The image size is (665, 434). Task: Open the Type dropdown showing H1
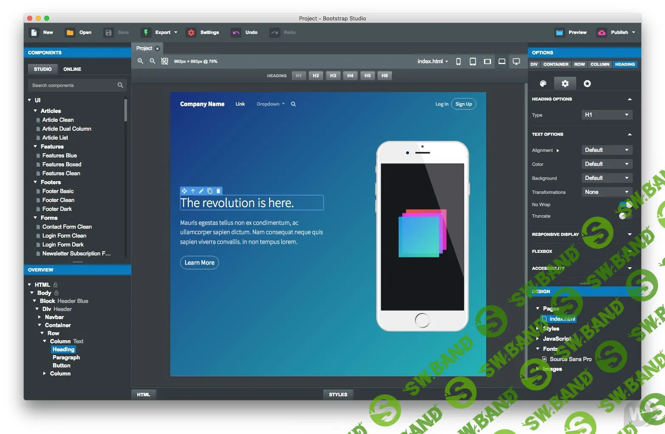point(606,115)
